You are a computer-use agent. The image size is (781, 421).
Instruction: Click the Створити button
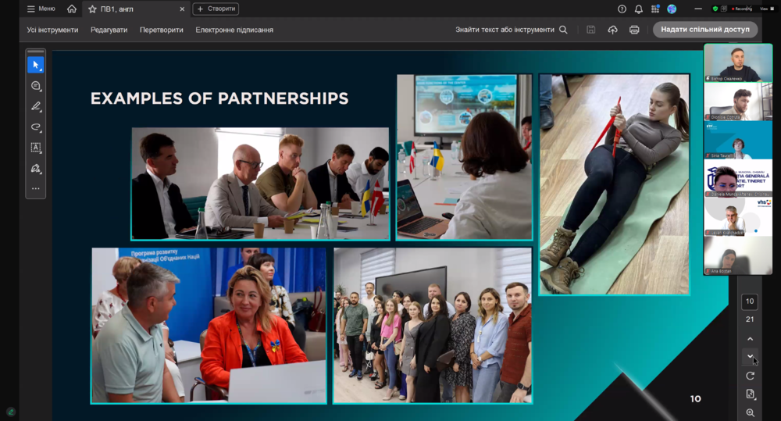click(216, 9)
